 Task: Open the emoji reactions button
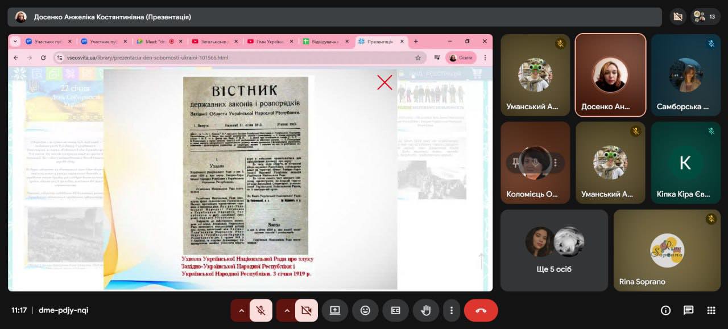[365, 310]
